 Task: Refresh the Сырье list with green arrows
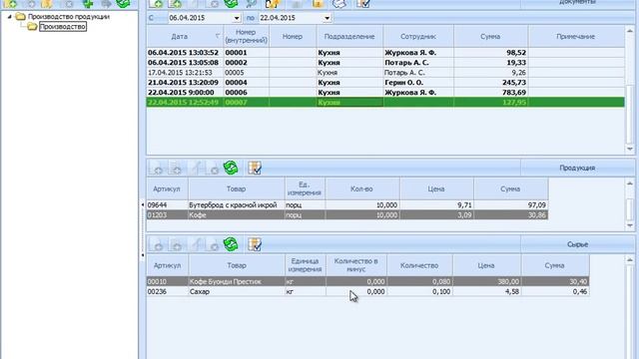pos(231,244)
